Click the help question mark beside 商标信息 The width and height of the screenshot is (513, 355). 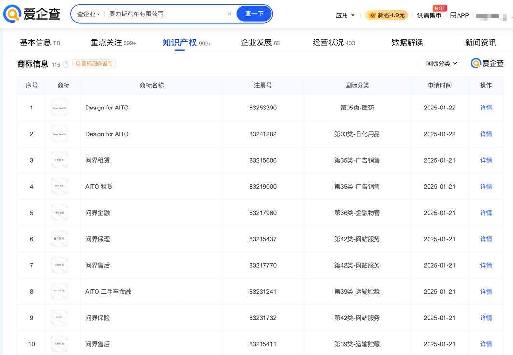(66, 64)
